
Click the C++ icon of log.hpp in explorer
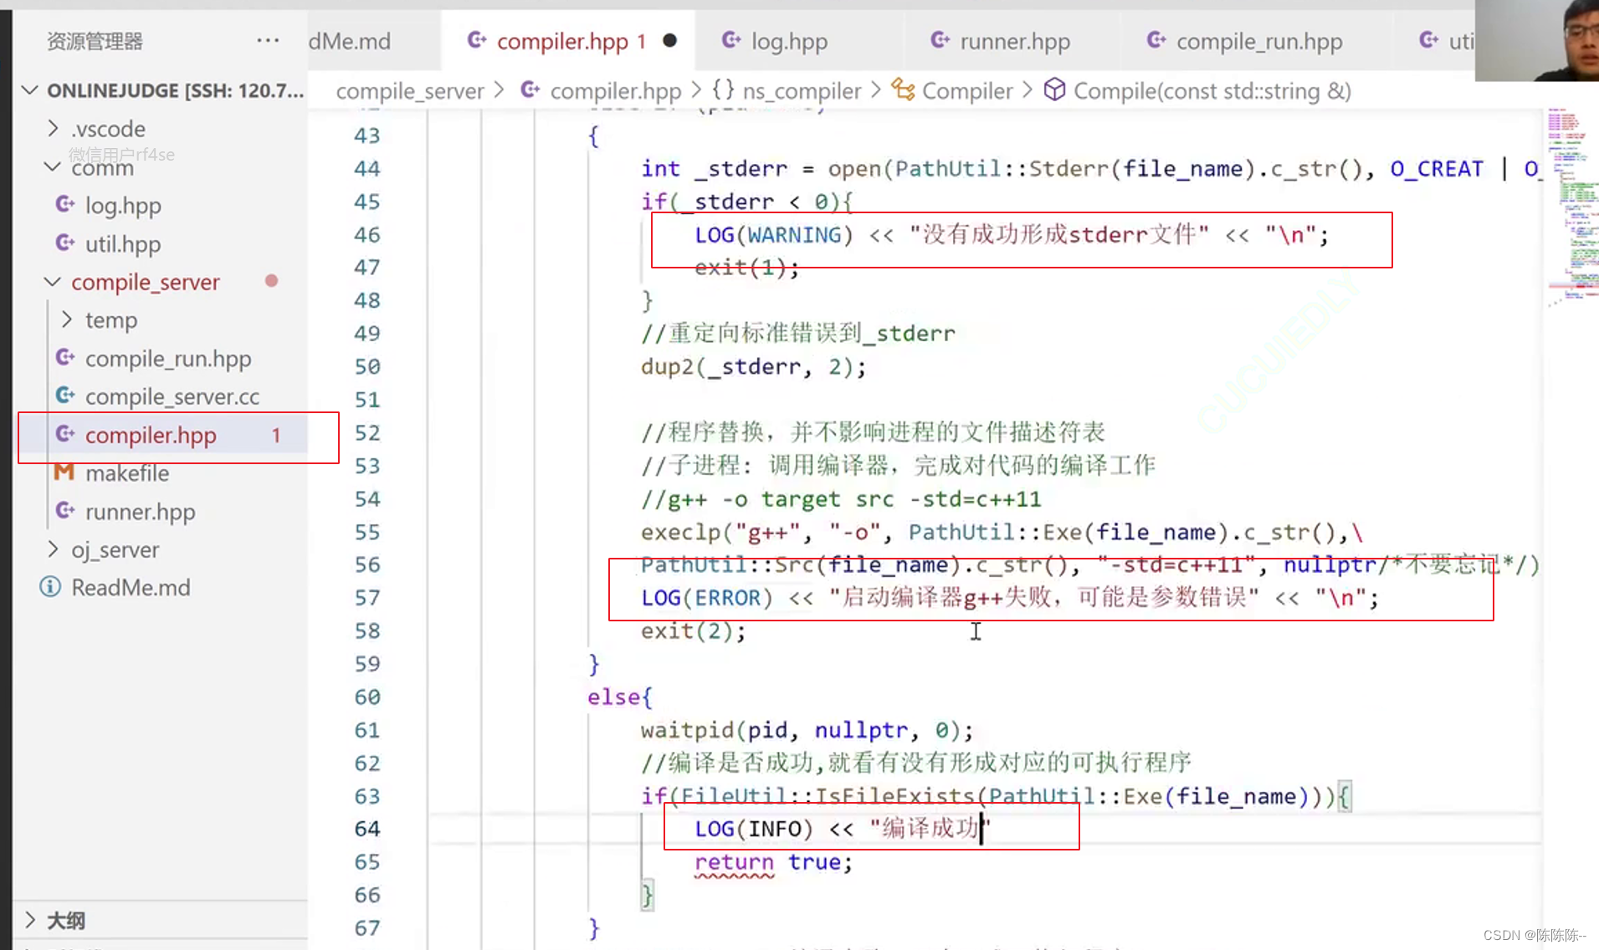(x=65, y=204)
